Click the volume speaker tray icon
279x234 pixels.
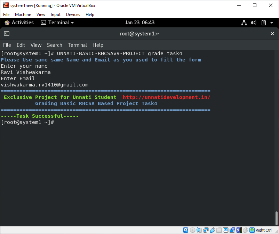[254, 23]
